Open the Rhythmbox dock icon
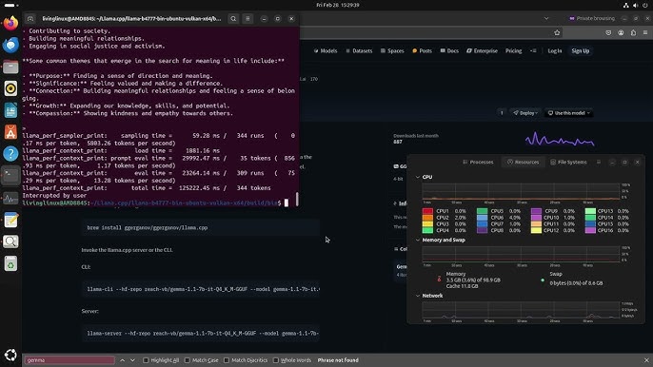Screen dimensions: 653x367 [10, 88]
